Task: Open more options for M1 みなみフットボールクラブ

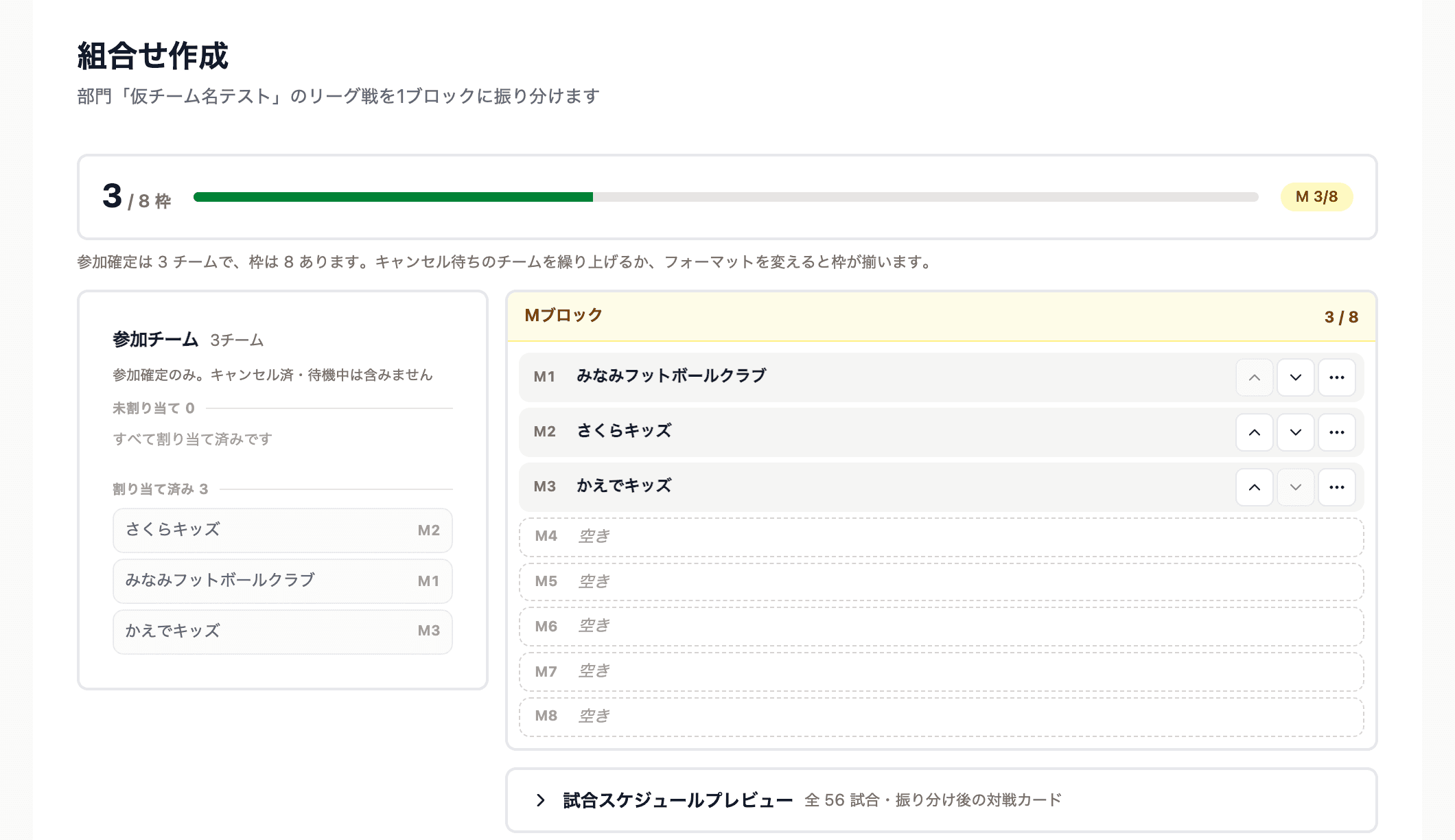Action: pos(1337,377)
